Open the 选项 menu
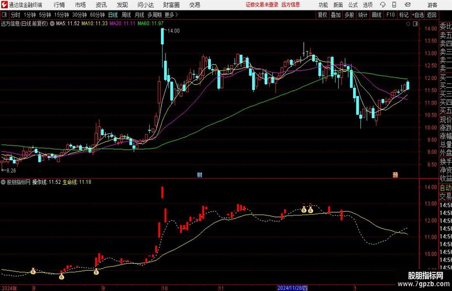The width and height of the screenshot is (452, 291). coord(367,5)
